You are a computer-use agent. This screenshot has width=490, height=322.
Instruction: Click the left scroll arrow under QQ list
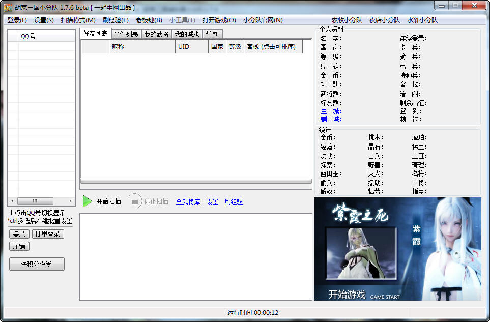12,201
